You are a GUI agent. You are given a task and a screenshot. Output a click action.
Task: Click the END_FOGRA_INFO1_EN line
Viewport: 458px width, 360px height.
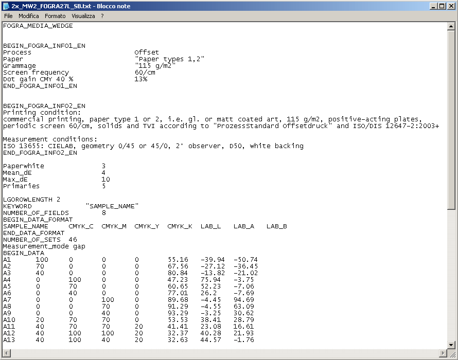tap(40, 86)
